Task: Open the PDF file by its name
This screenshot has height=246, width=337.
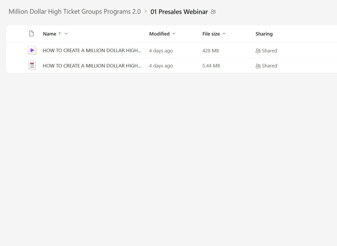Action: (92, 66)
